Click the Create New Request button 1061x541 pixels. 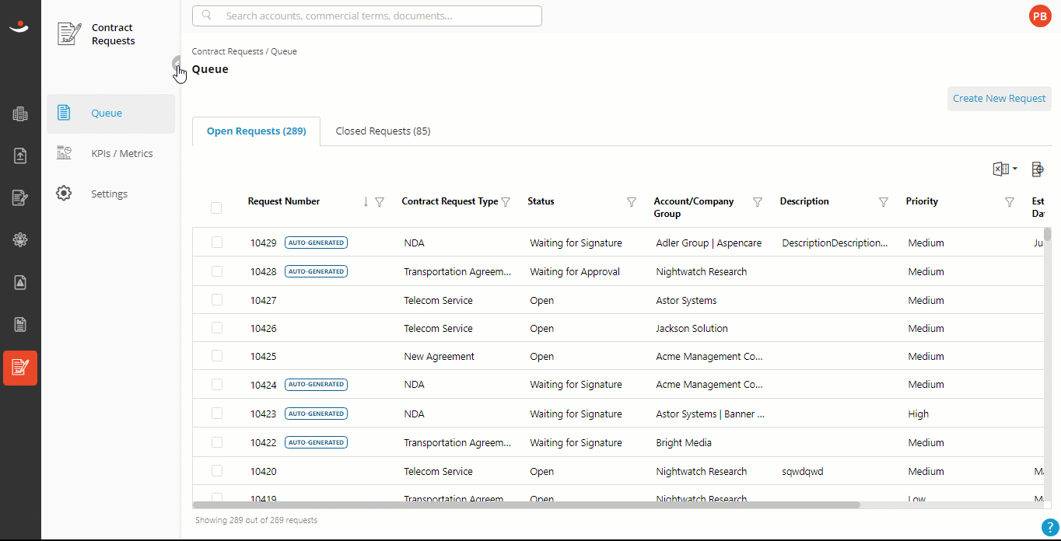999,99
